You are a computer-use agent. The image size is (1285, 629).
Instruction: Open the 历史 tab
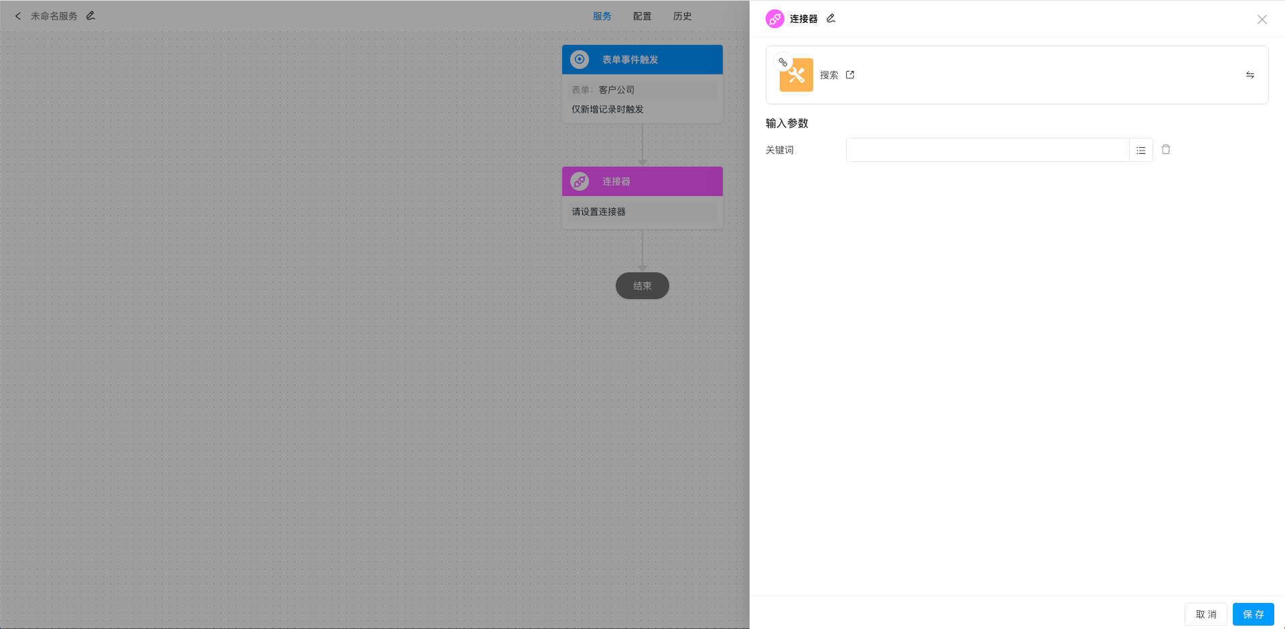pyautogui.click(x=682, y=16)
